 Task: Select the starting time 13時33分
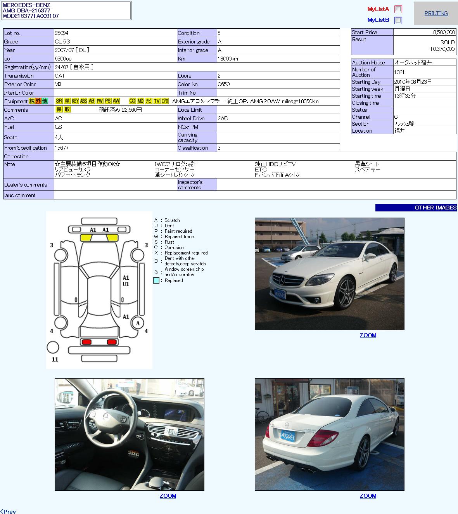(405, 96)
